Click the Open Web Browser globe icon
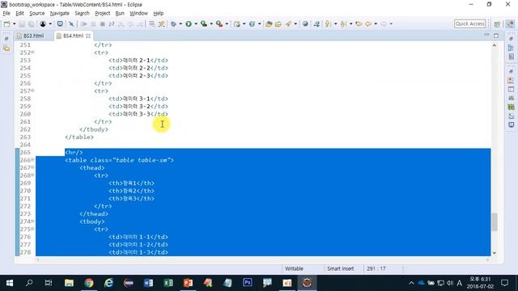This screenshot has height=291, width=518. tap(305, 23)
